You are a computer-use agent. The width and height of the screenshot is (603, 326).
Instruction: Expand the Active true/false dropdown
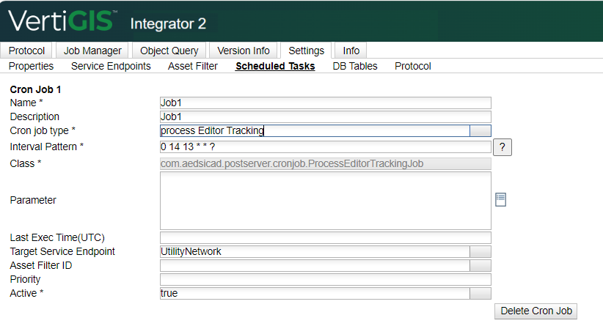480,293
